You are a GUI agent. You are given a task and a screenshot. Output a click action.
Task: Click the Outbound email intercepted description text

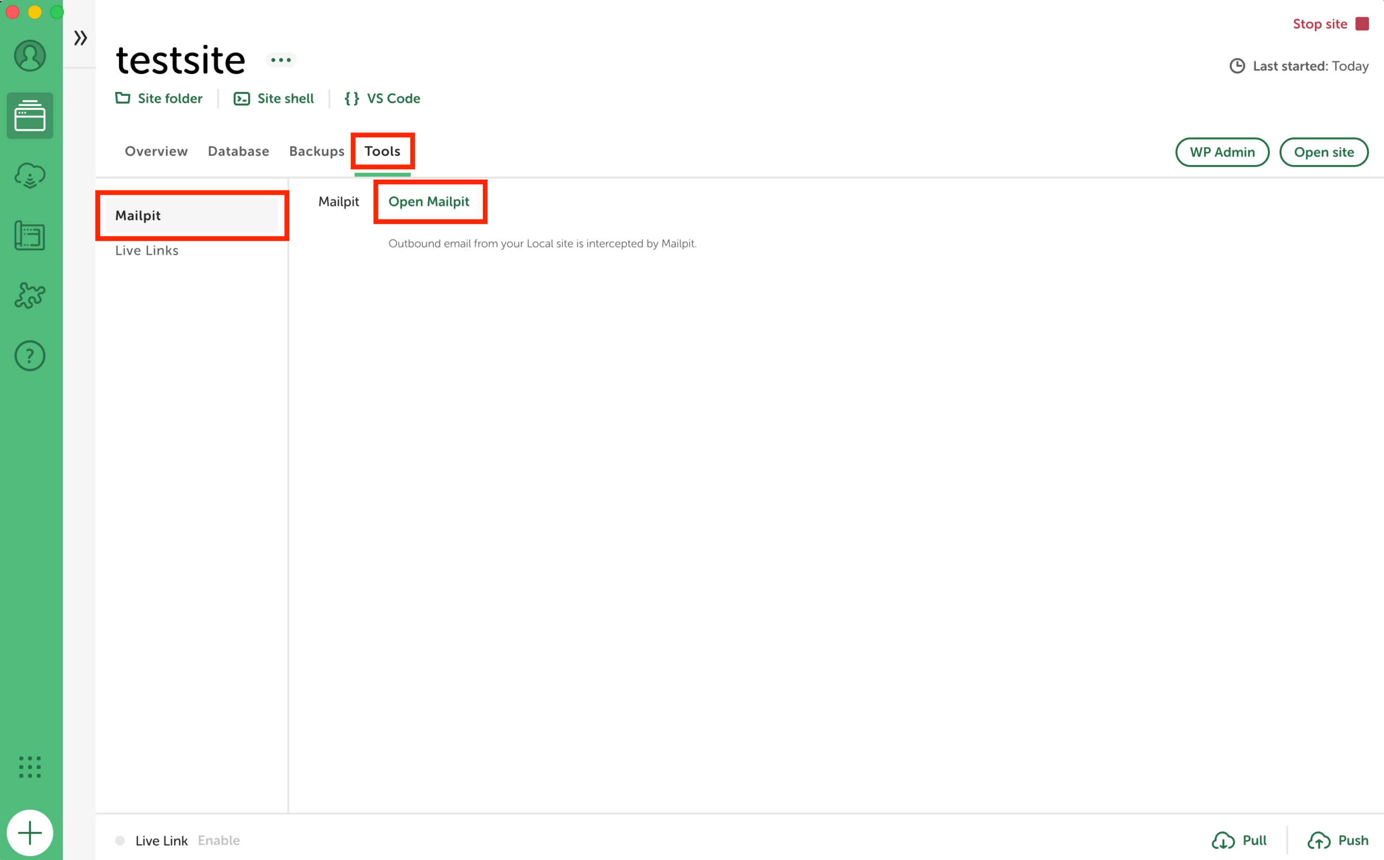pyautogui.click(x=542, y=243)
